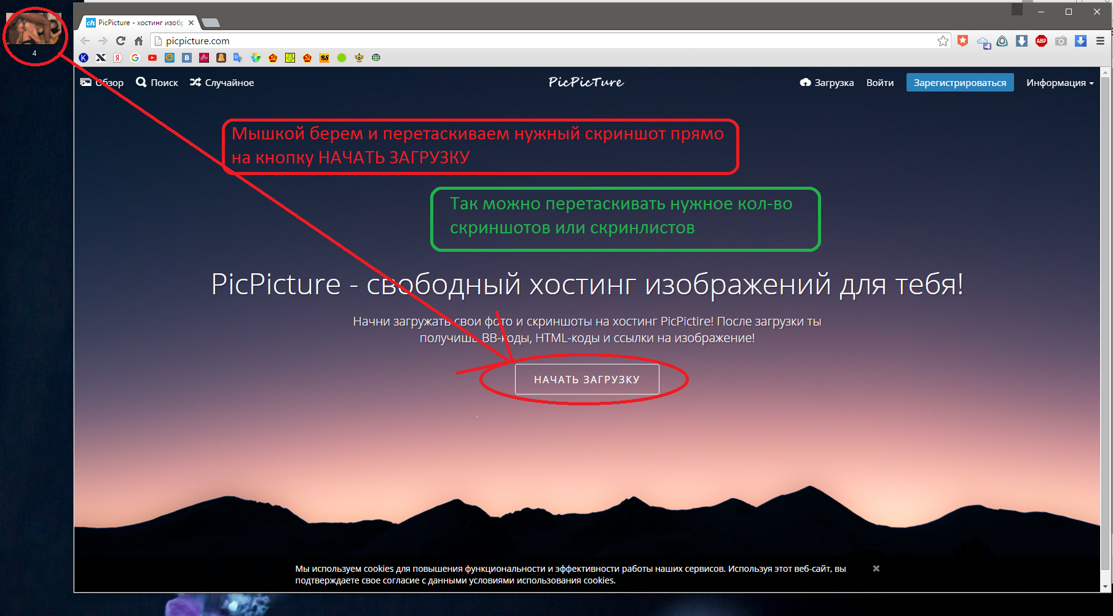The height and width of the screenshot is (616, 1113).
Task: Expand the Информация dropdown menu
Action: (1060, 83)
